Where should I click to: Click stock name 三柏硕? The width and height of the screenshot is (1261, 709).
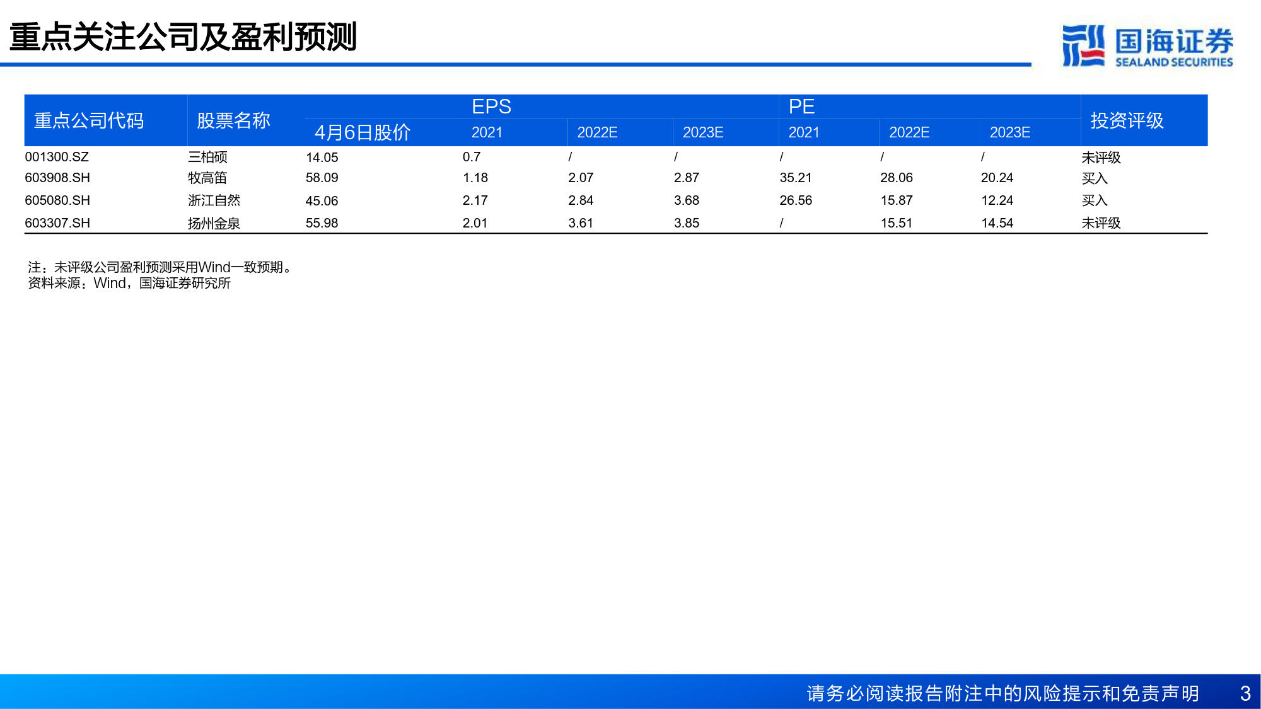(x=207, y=157)
